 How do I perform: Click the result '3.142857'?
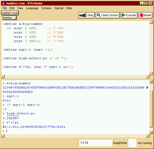11,118
